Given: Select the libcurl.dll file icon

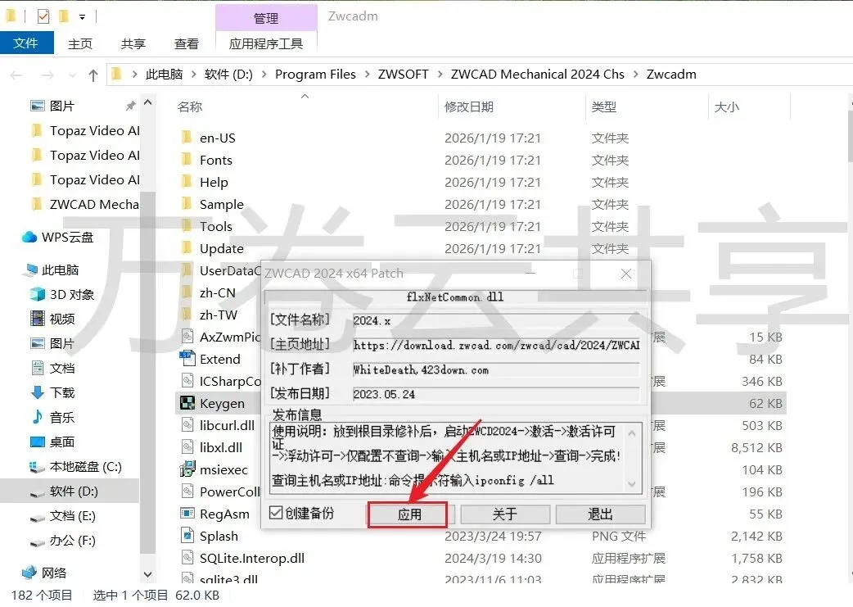Looking at the screenshot, I should [x=187, y=424].
